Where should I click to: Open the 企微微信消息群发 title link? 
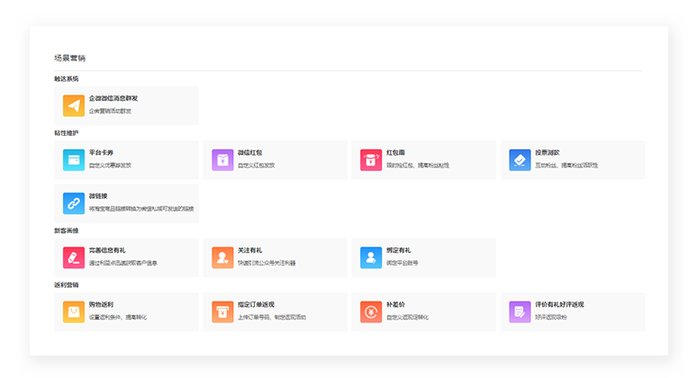(x=113, y=98)
